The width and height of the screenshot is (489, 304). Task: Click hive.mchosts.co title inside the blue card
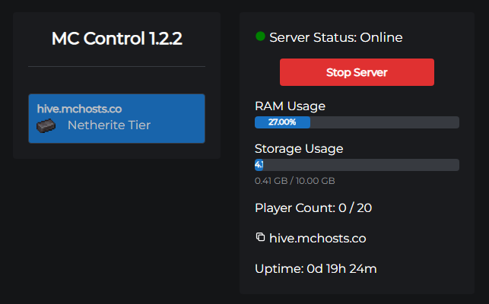coord(79,109)
